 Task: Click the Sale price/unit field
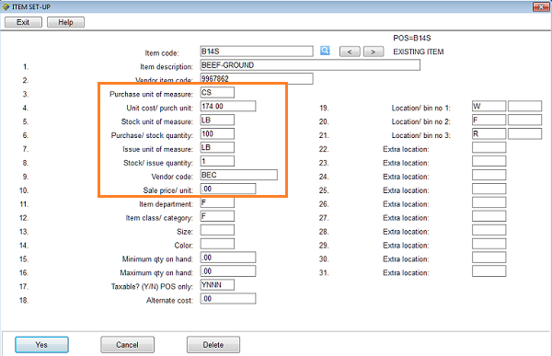(x=228, y=189)
